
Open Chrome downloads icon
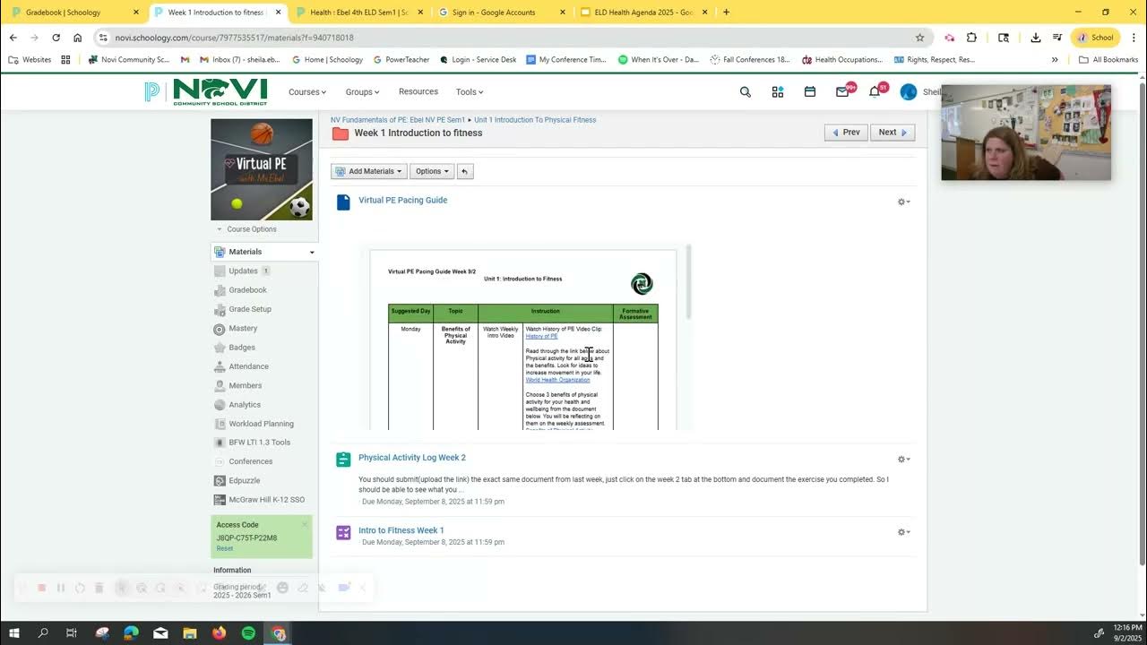(x=1036, y=38)
